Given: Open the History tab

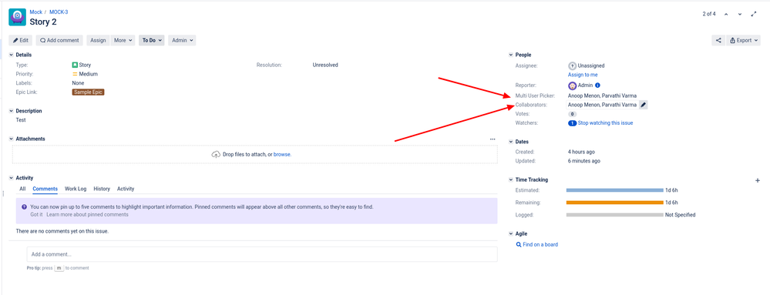Looking at the screenshot, I should (102, 189).
